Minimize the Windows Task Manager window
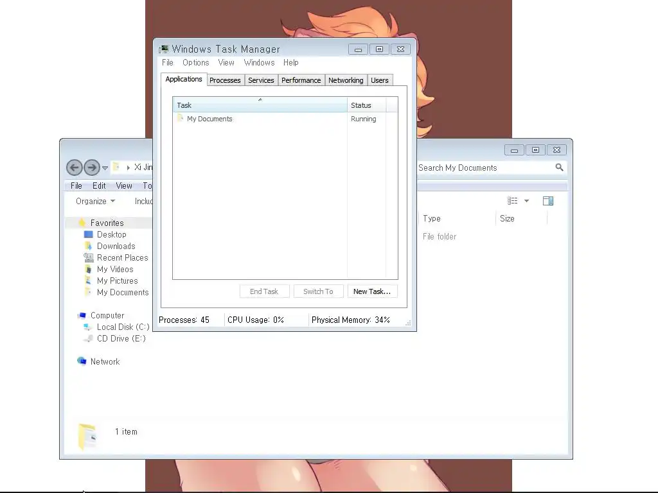 point(358,49)
